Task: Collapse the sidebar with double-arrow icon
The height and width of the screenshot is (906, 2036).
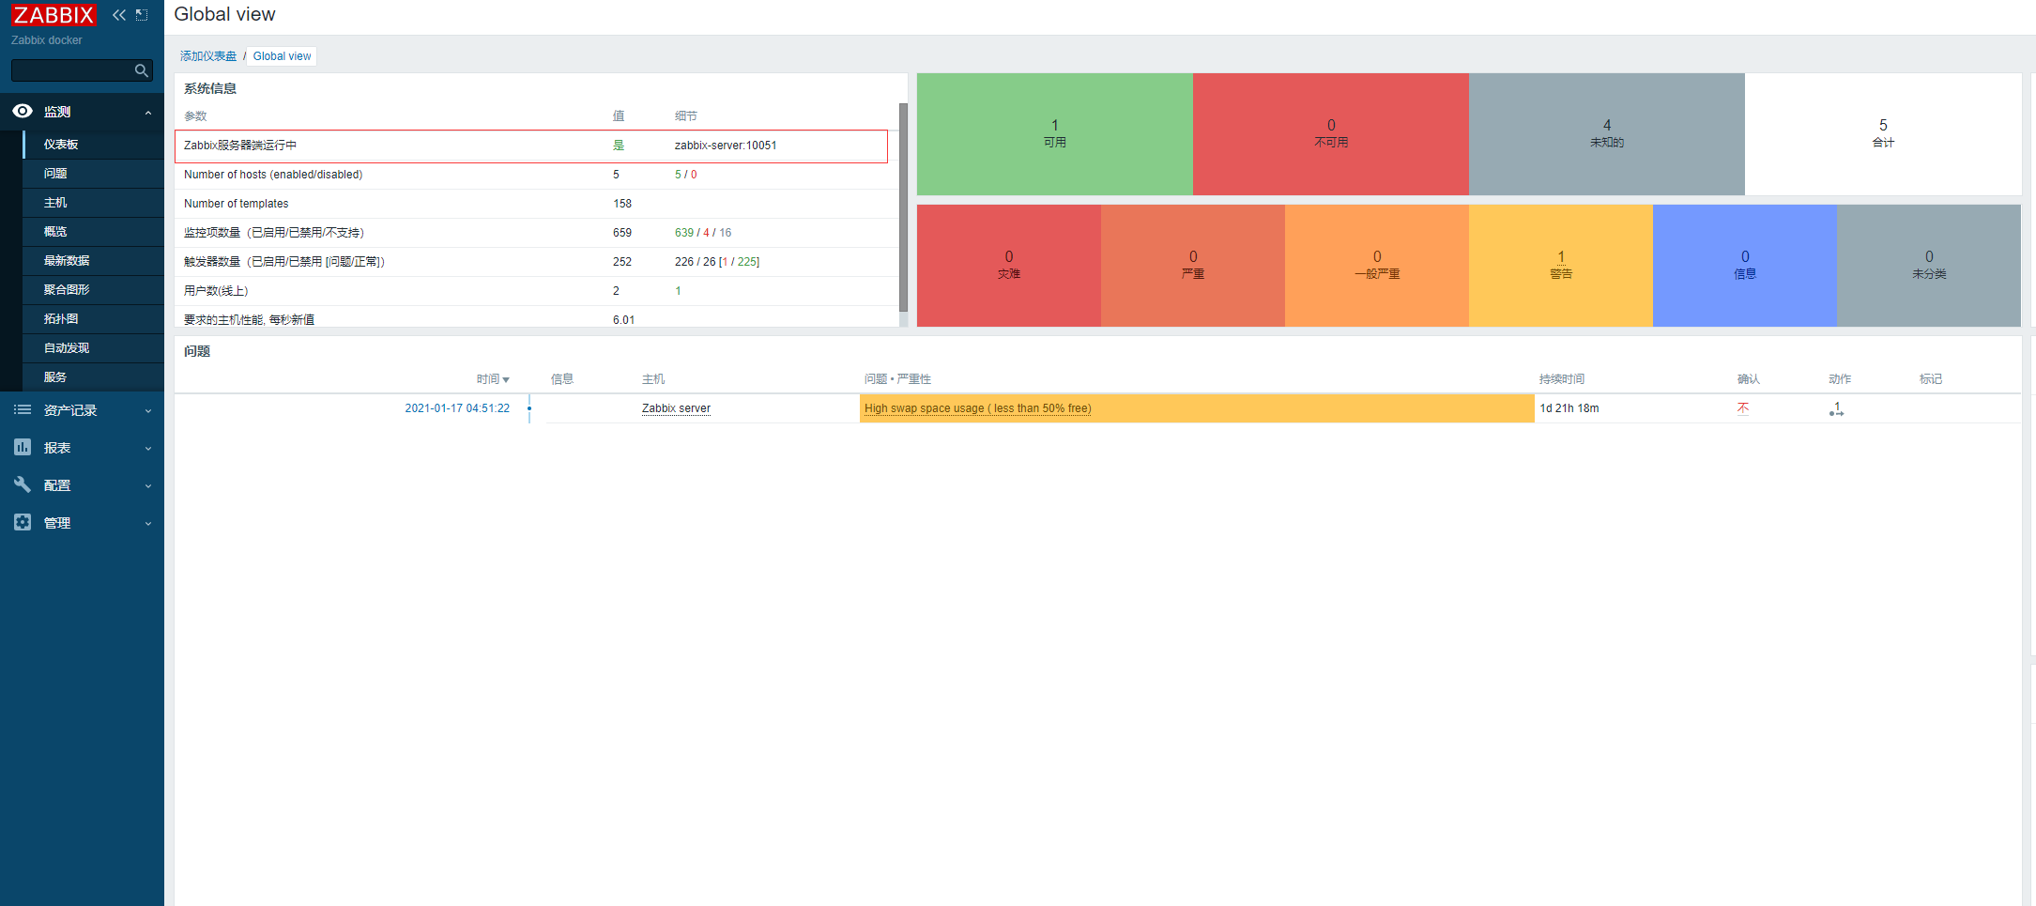Action: pyautogui.click(x=119, y=14)
